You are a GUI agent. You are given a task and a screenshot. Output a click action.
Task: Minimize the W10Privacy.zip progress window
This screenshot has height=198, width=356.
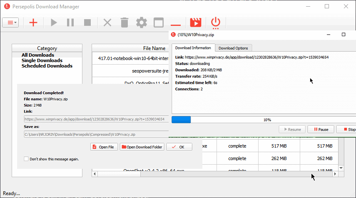329,35
